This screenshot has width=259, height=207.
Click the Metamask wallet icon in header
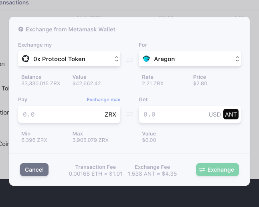[21, 29]
